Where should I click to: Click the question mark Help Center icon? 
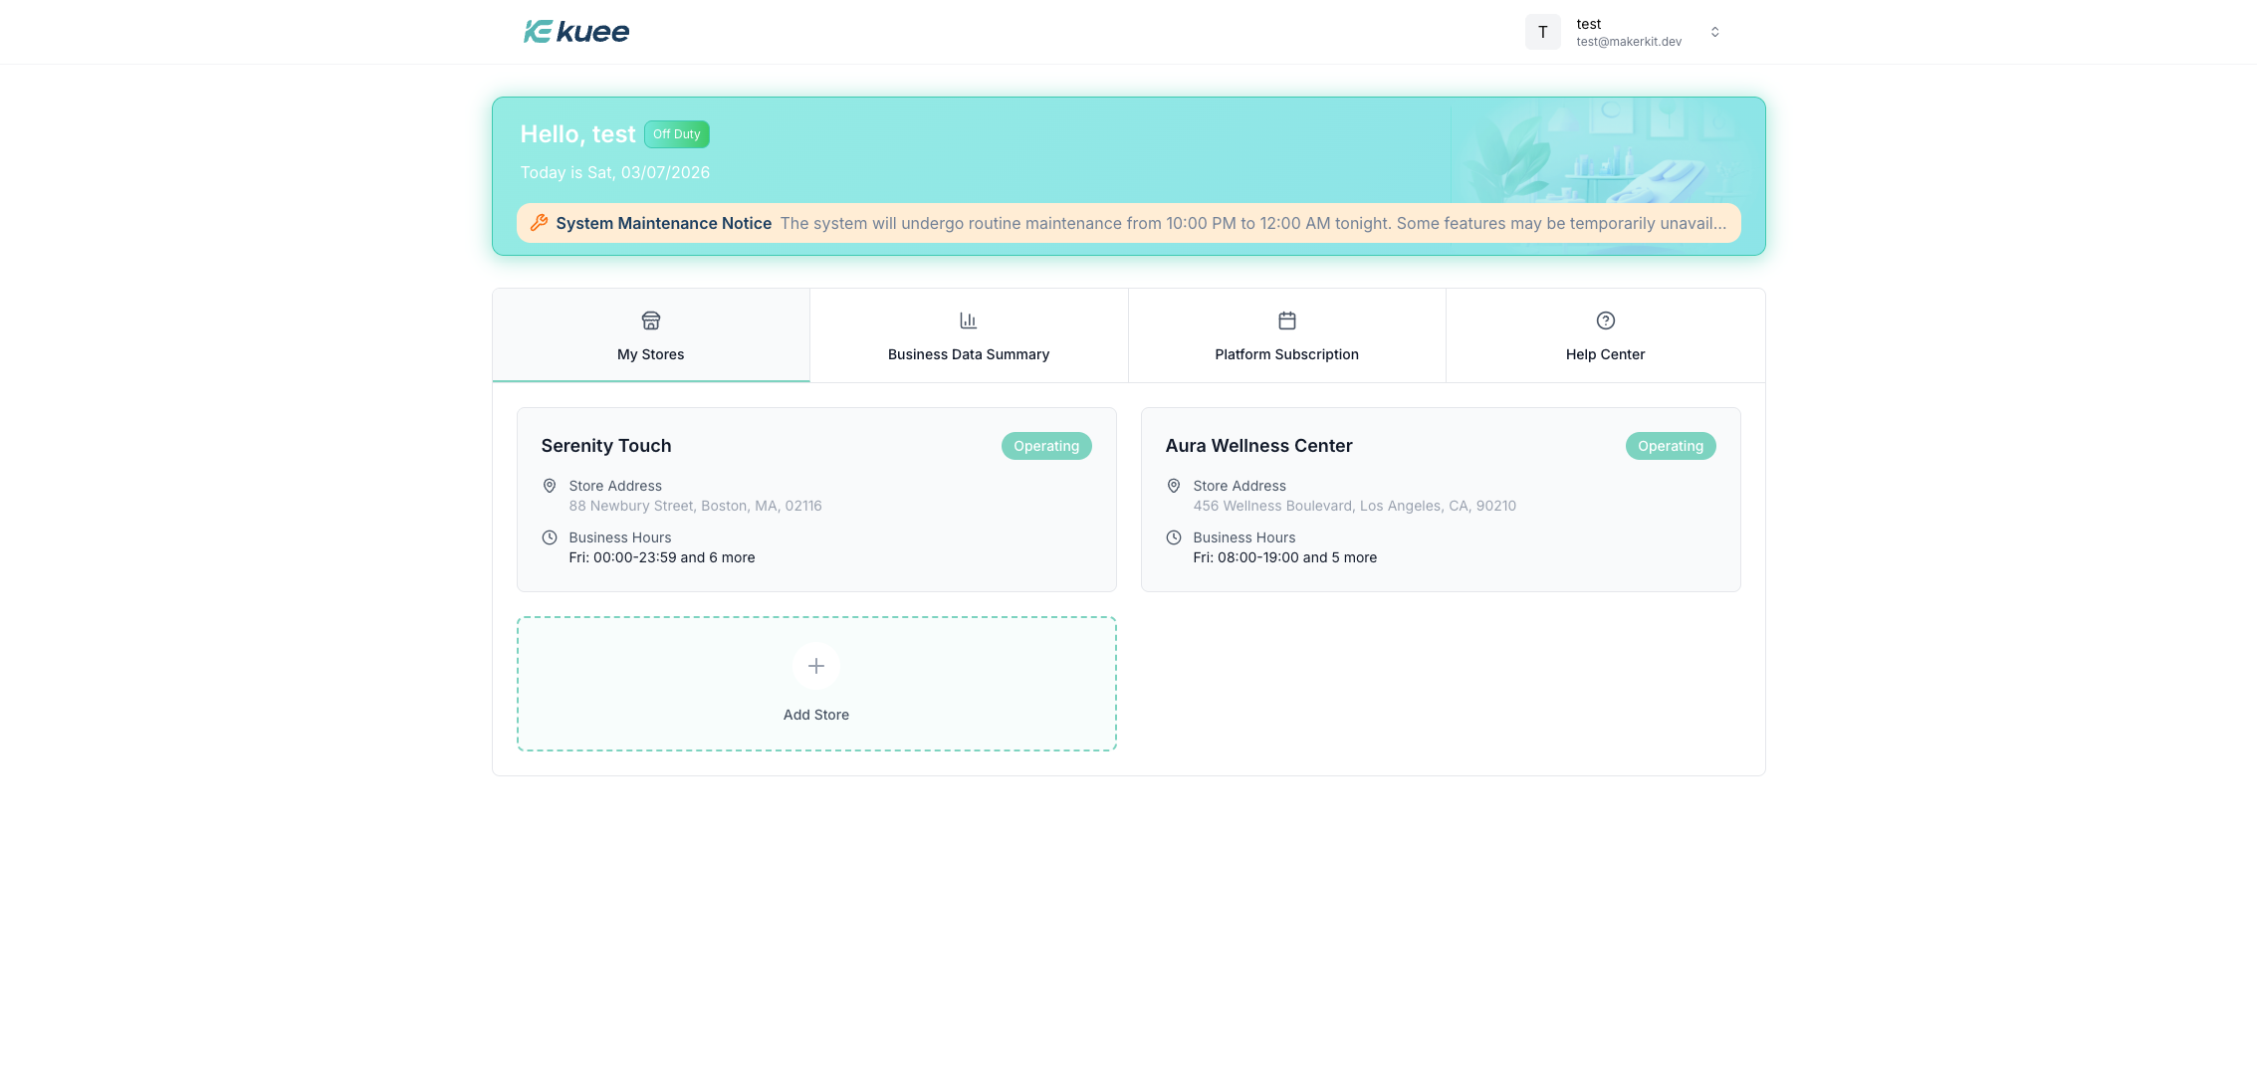[1605, 321]
